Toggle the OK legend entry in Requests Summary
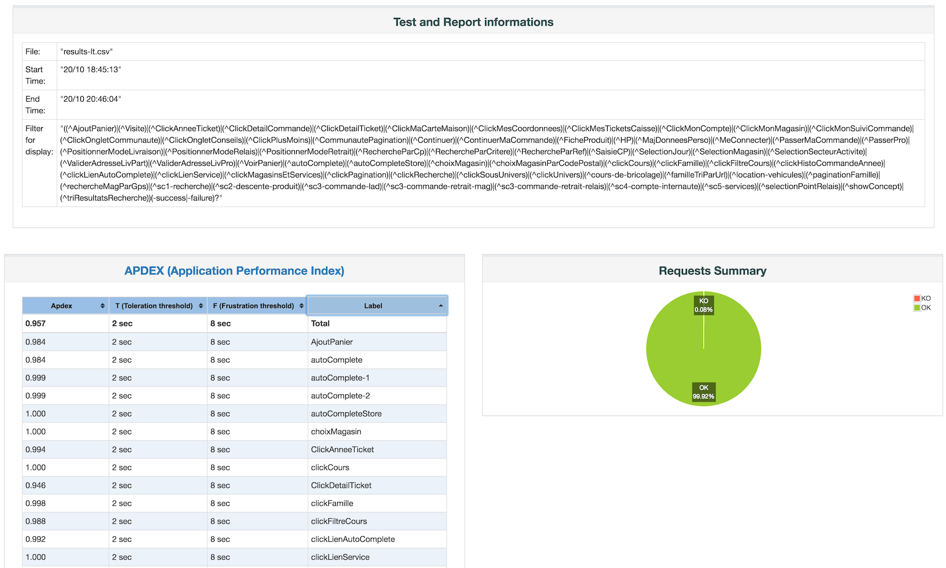Screen dimensions: 946x568 click(x=921, y=307)
